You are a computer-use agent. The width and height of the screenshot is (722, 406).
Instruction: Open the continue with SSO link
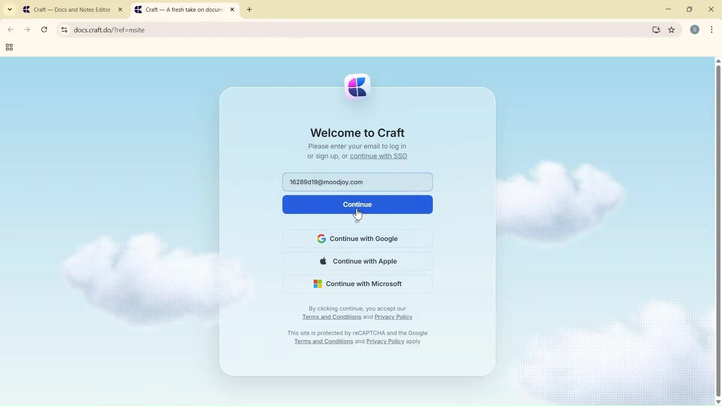click(x=378, y=156)
